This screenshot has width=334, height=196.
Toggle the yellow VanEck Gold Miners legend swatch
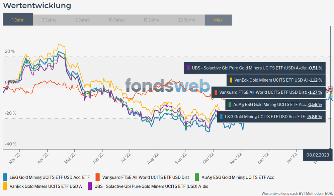(x=5, y=186)
